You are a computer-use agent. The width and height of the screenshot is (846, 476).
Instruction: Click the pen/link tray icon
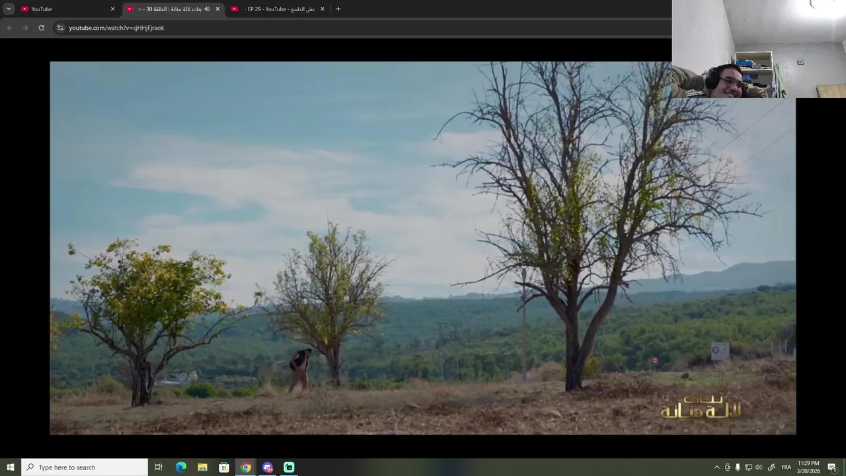click(771, 467)
